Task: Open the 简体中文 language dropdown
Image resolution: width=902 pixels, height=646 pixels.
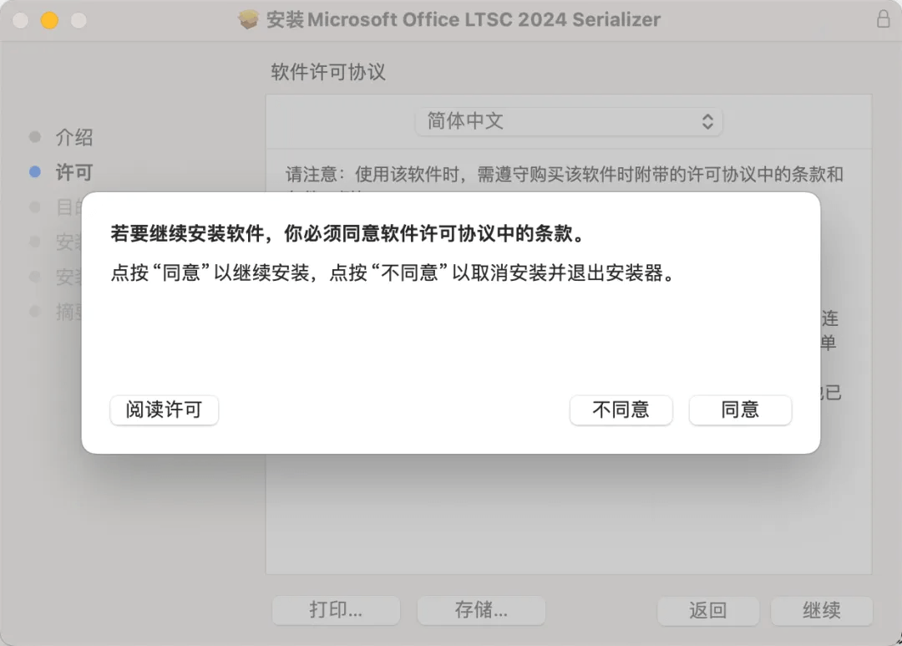Action: (569, 121)
